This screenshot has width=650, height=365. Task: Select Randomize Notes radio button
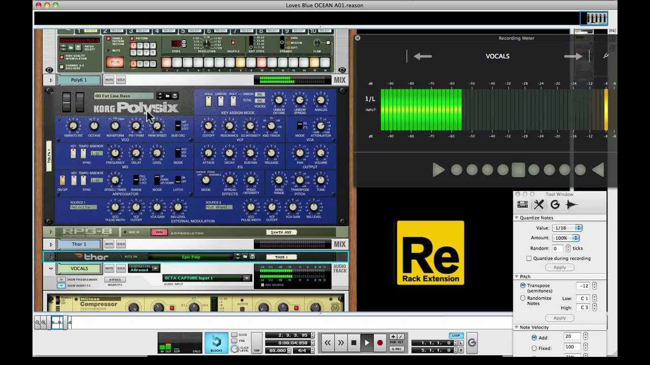[523, 299]
